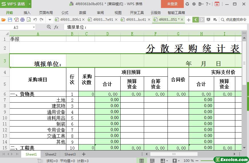Click the Print icon in toolbar

(x=22, y=20)
